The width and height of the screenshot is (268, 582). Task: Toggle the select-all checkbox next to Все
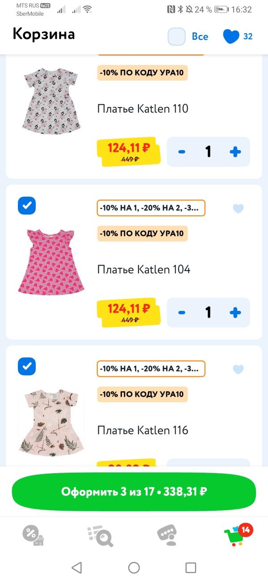click(x=176, y=36)
